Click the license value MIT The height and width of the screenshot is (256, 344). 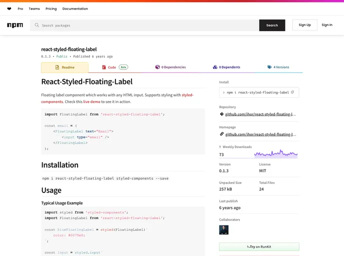tap(262, 170)
